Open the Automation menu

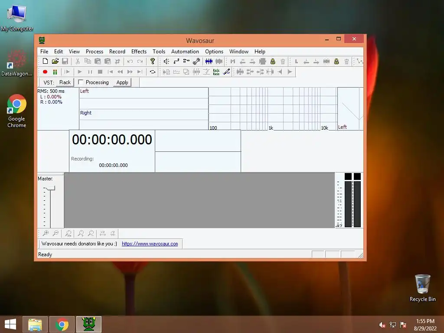click(x=185, y=52)
